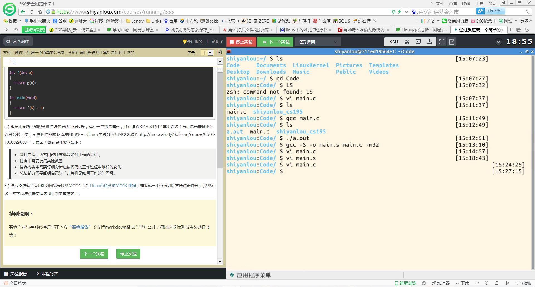The width and height of the screenshot is (535, 287).
Task: Switch to the vi打完代码怎么保存 tab
Action: [x=190, y=30]
